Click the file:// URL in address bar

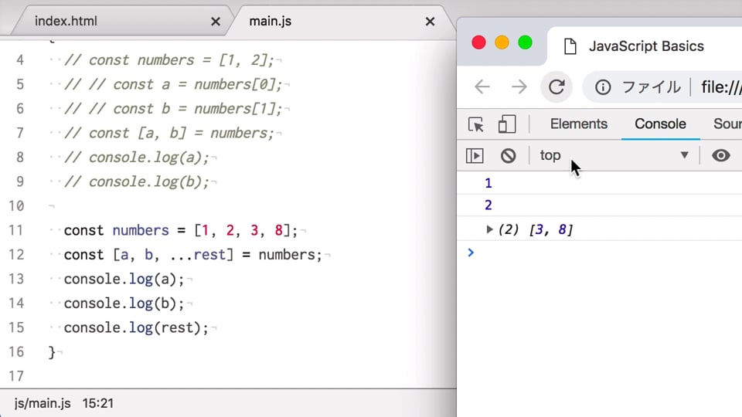721,87
